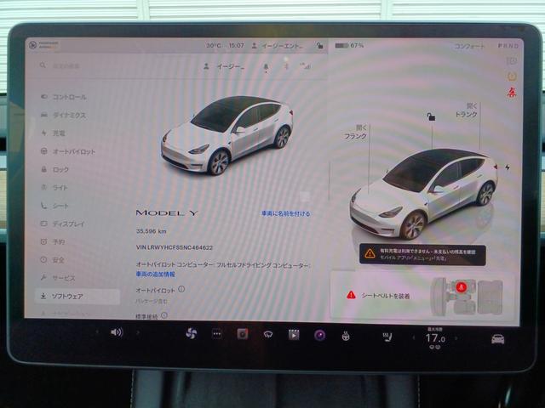545x408 pixels.
Task: Open the オートパイロット settings menu
Action: tap(73, 151)
